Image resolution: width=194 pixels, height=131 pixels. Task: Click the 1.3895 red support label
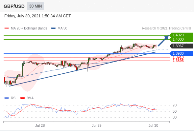click(178, 61)
